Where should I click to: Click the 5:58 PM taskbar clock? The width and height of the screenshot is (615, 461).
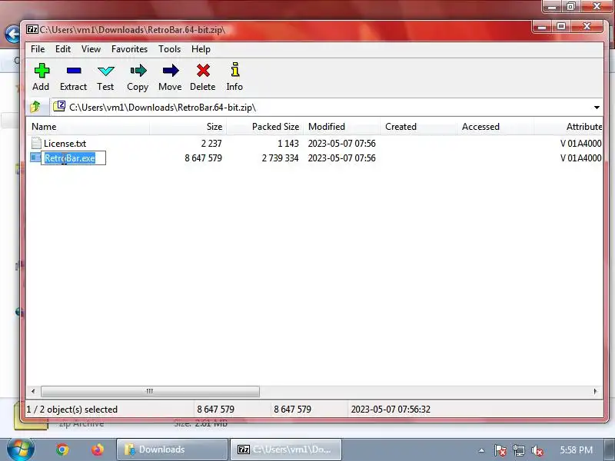tap(576, 450)
